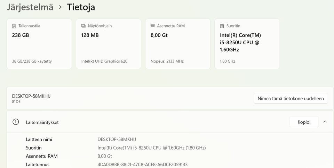Click the Tietoja page title
The width and height of the screenshot is (334, 168).
(x=81, y=7)
